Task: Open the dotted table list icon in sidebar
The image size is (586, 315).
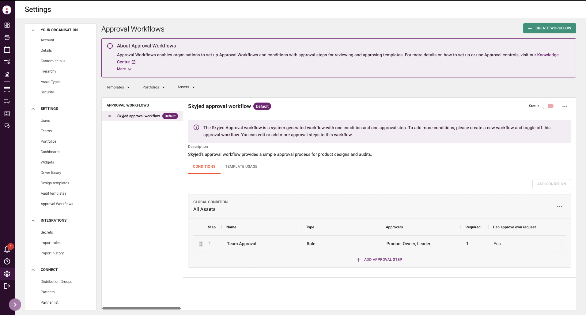Action: tap(7, 89)
